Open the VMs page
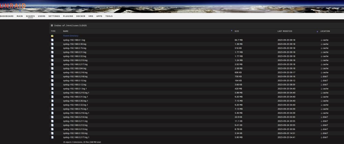This screenshot has width=344, height=144. click(91, 16)
